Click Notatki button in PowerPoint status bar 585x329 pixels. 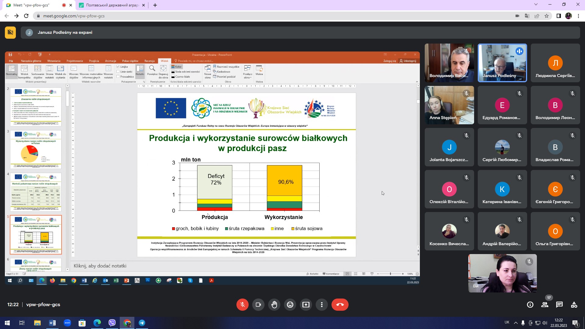tap(312, 274)
